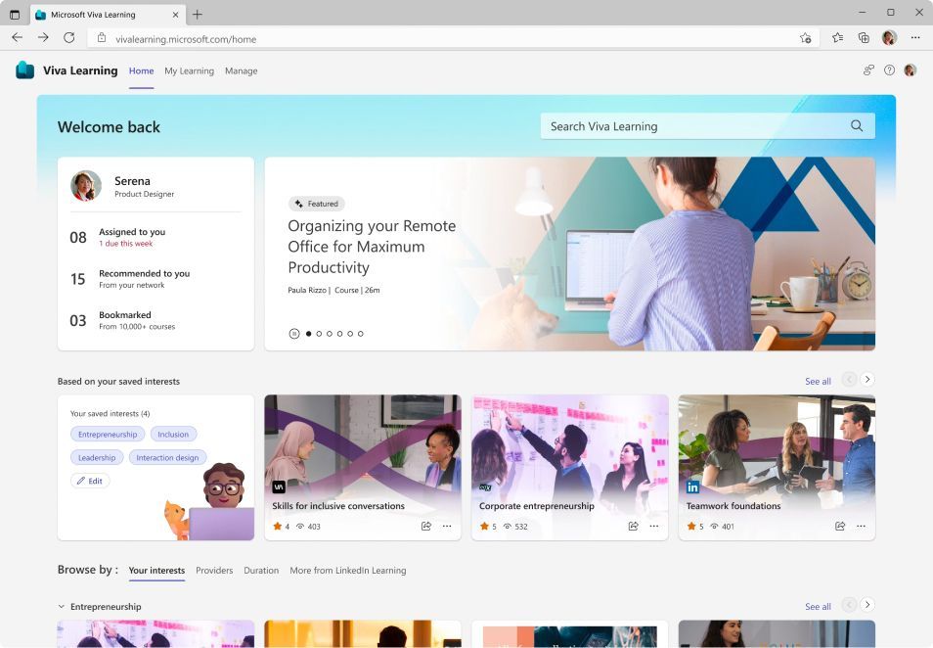Screen dimensions: 933x648
Task: Click the help question mark icon
Action: pyautogui.click(x=889, y=70)
